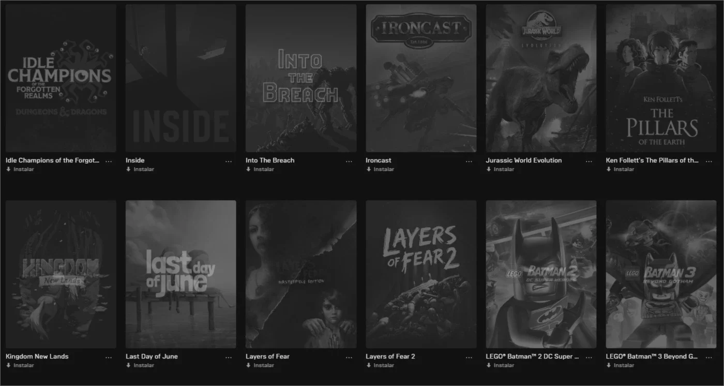The image size is (724, 386).
Task: Select the Kingdom New Lands title text
Action: click(x=37, y=357)
